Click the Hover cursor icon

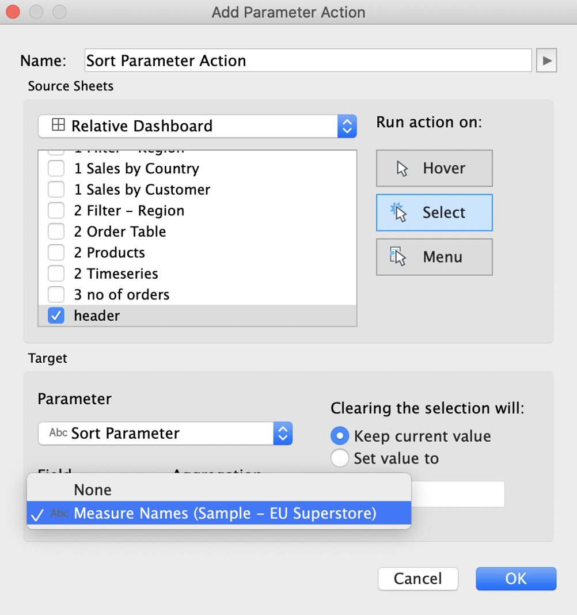402,169
